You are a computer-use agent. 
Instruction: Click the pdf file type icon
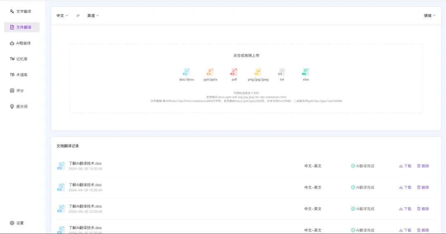[234, 72]
